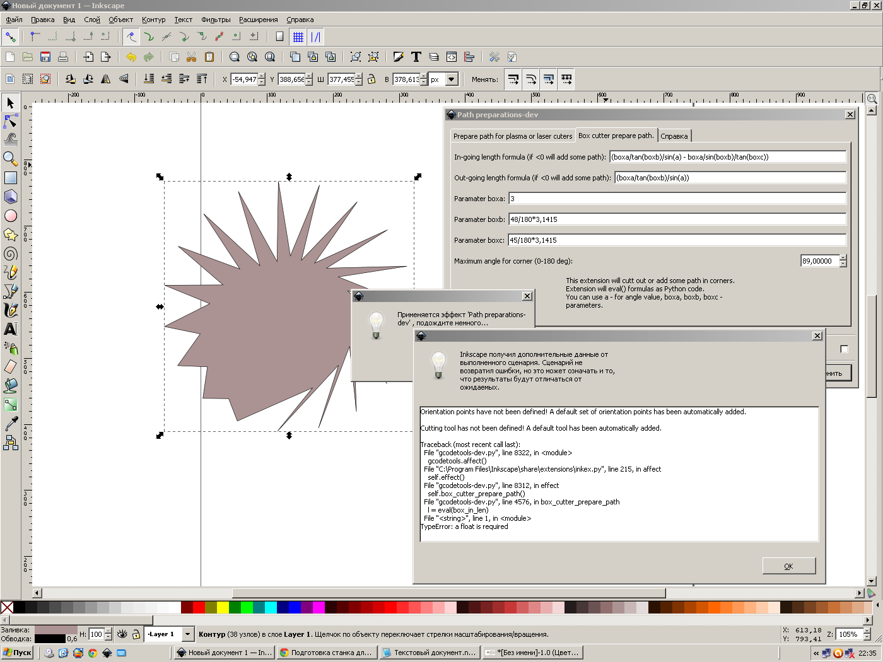Screen dimensions: 883x662
Task: Tick the checkbox in Path preparations dialog
Action: tap(844, 349)
